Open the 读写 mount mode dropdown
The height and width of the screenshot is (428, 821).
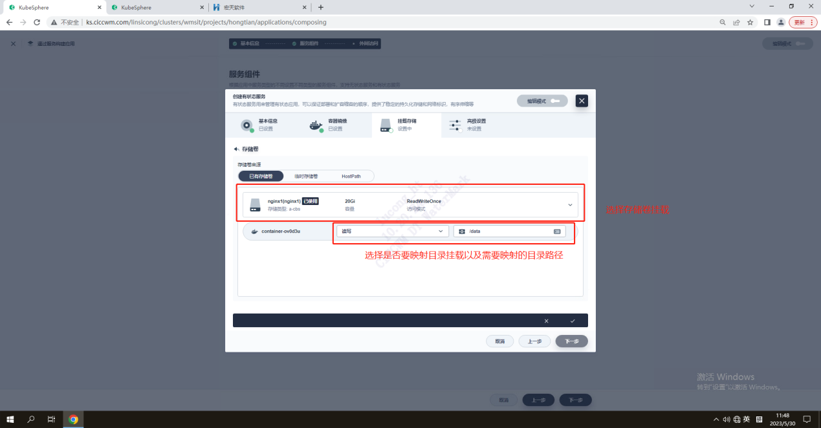click(x=393, y=231)
